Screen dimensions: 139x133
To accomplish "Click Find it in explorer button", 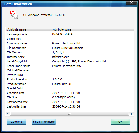I will 44,122.
